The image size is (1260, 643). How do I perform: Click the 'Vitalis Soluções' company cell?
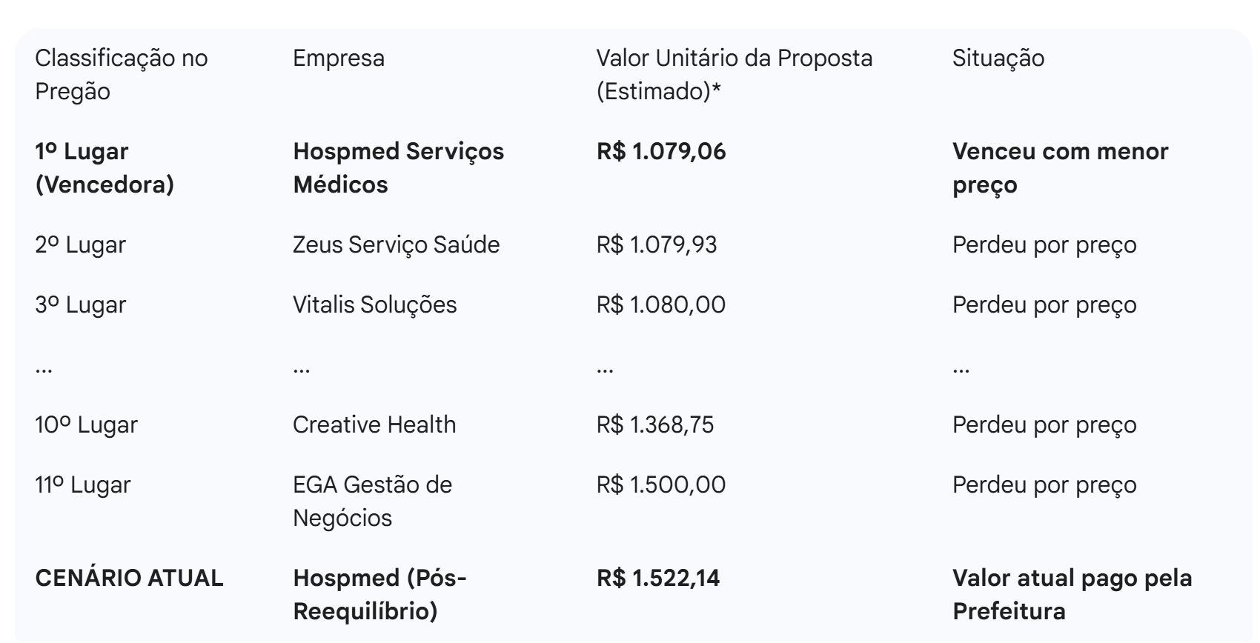[x=374, y=304]
